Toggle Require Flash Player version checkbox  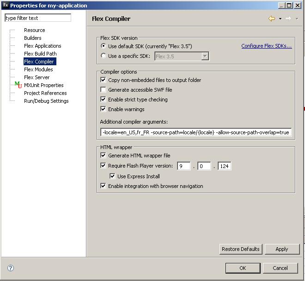(103, 165)
